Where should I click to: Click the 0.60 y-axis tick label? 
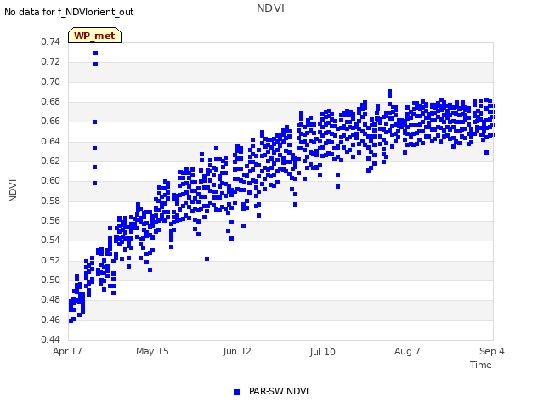[x=51, y=180]
